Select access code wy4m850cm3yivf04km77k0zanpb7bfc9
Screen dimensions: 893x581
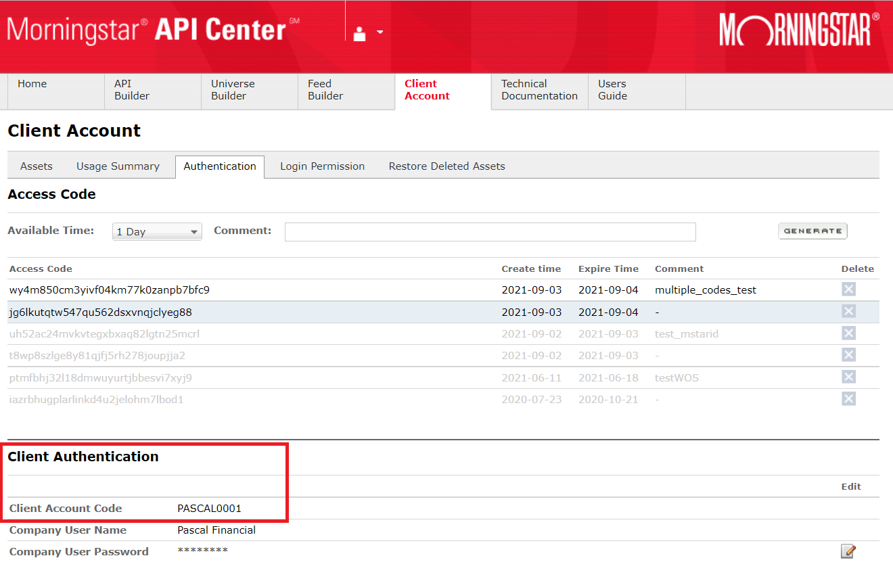pyautogui.click(x=110, y=290)
